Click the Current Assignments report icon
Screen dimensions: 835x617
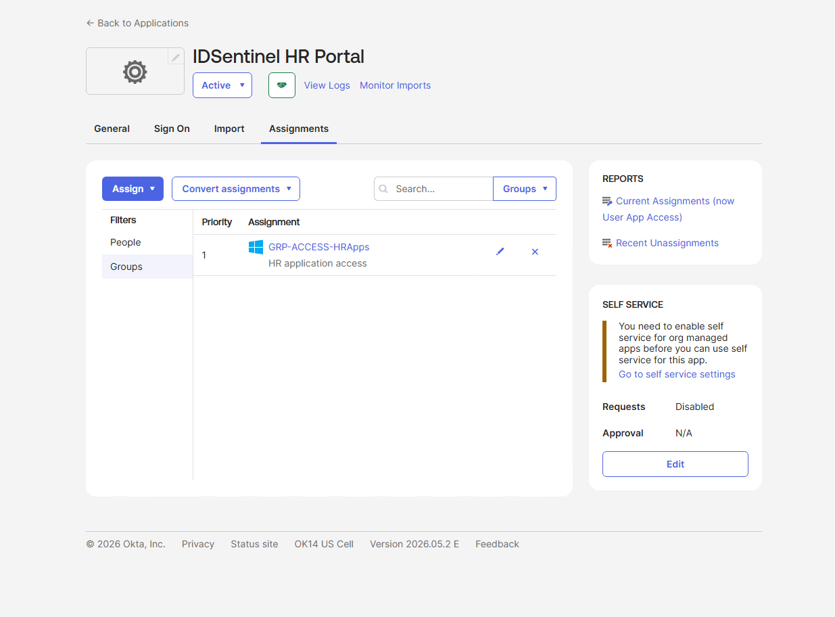point(607,201)
